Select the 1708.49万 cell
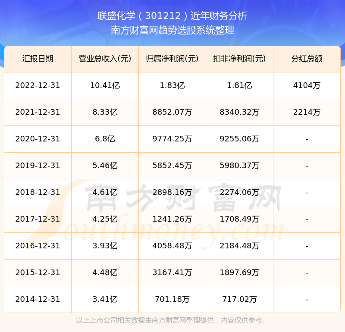Screen dimensions: 345x332 pyautogui.click(x=239, y=219)
